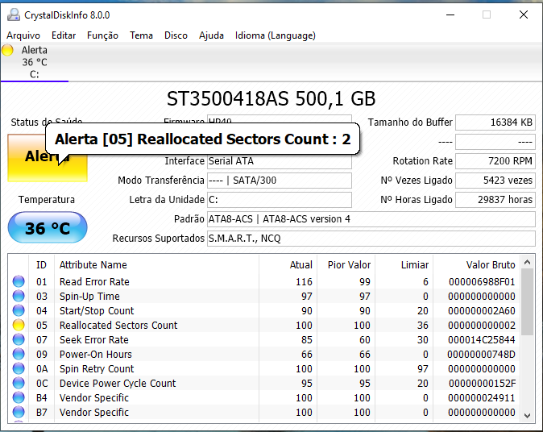
Task: Select the Reallocated Sectors Count row name
Action: 118,326
